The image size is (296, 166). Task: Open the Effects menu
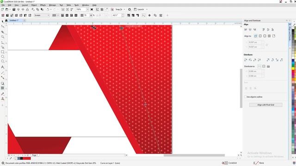(43, 5)
